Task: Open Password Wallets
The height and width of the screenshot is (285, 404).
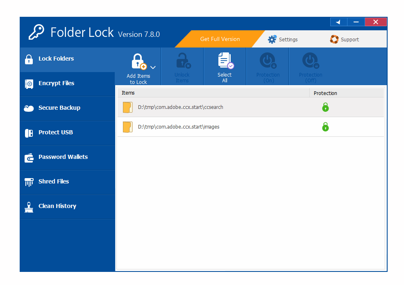Action: [x=67, y=158]
